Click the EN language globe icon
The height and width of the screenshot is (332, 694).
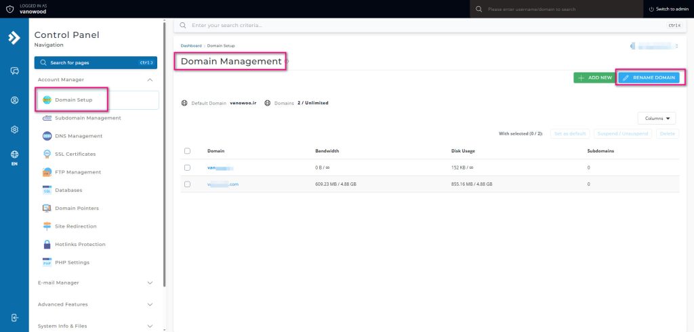click(x=14, y=155)
